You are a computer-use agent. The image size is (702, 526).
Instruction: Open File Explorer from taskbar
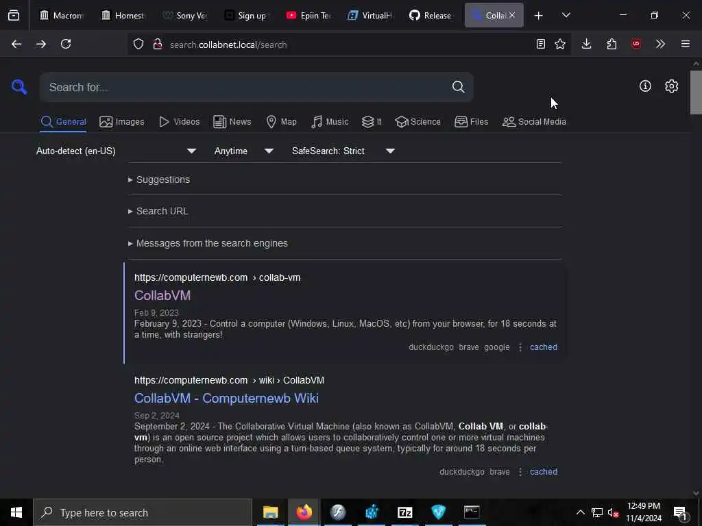270,512
